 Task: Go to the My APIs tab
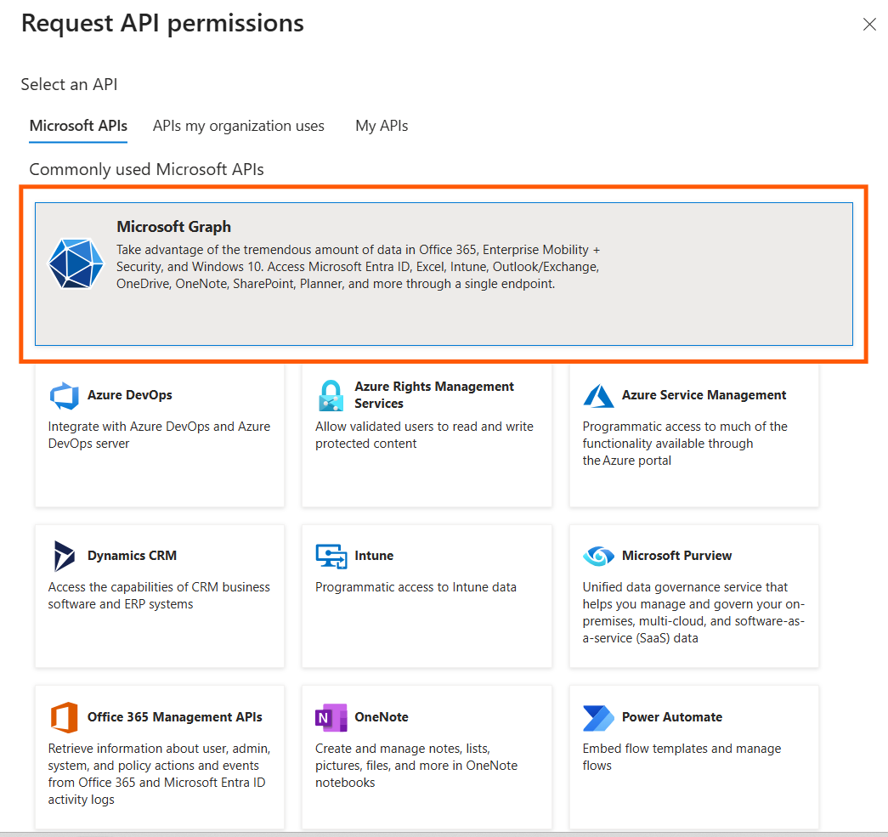[x=382, y=126]
